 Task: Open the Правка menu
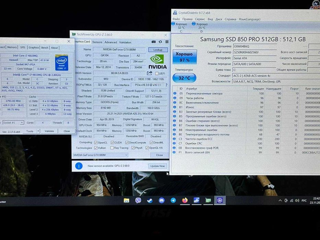click(187, 19)
